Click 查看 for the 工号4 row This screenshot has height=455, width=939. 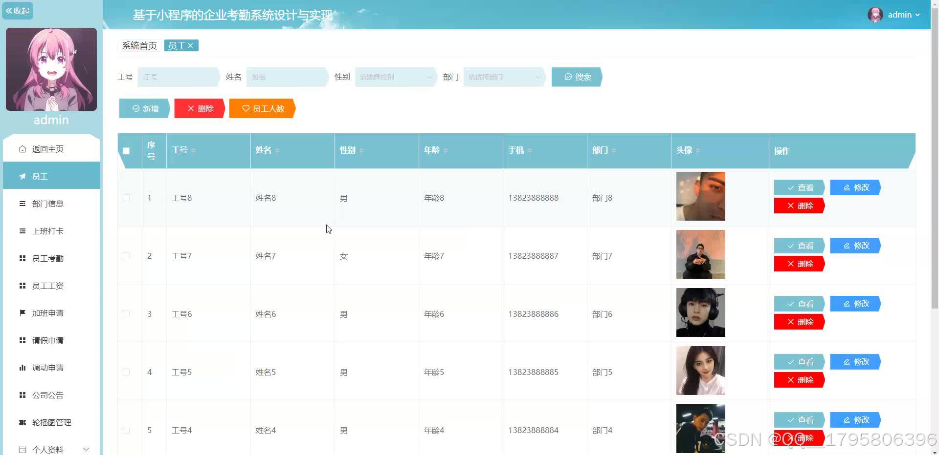800,420
